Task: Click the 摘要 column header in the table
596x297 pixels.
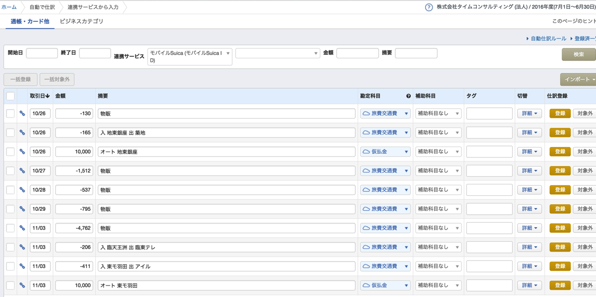Action: (103, 96)
